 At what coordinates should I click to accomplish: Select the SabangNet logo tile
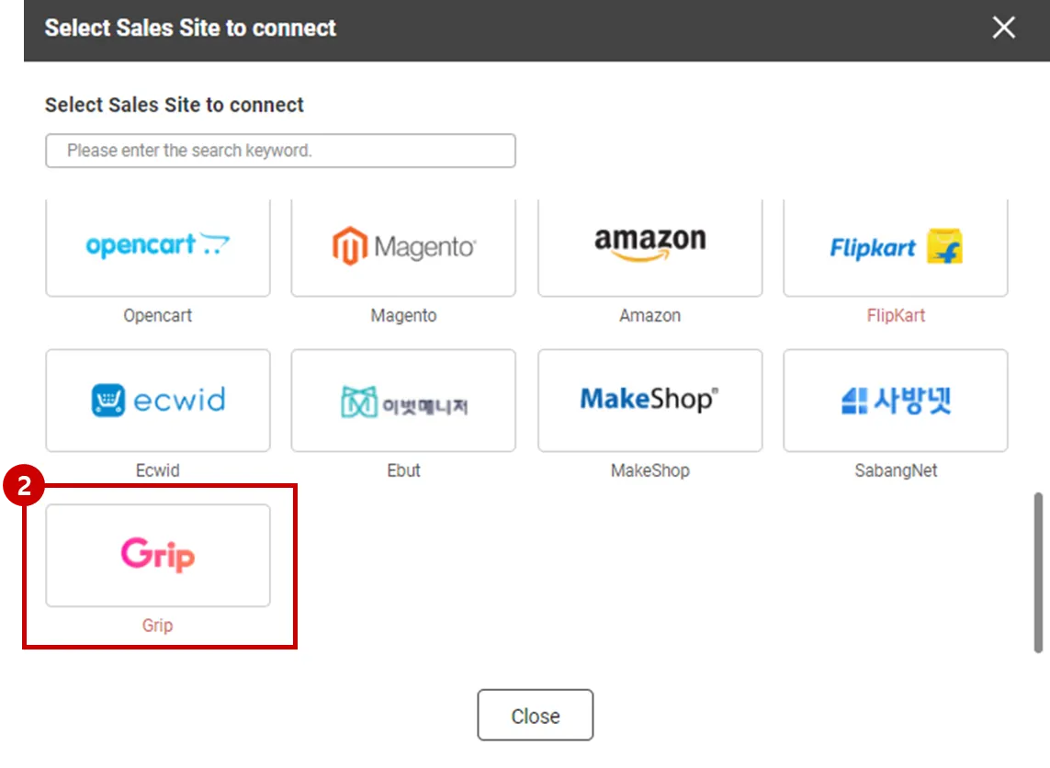(896, 401)
